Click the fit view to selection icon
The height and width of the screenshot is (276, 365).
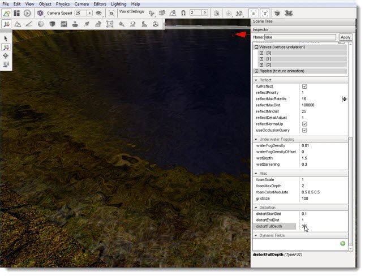[x=111, y=13]
